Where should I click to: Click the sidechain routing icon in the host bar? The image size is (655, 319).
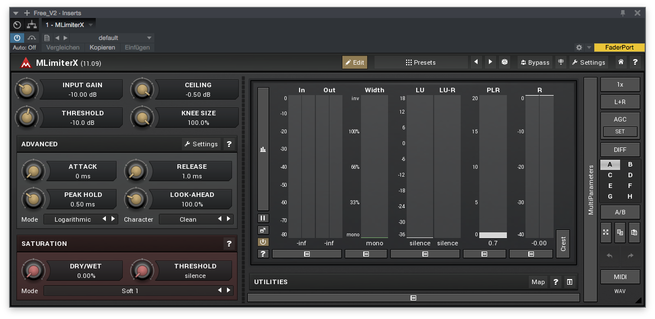coord(32,25)
